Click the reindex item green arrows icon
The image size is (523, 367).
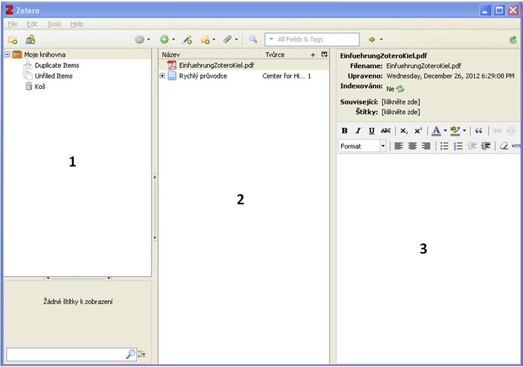pyautogui.click(x=400, y=89)
